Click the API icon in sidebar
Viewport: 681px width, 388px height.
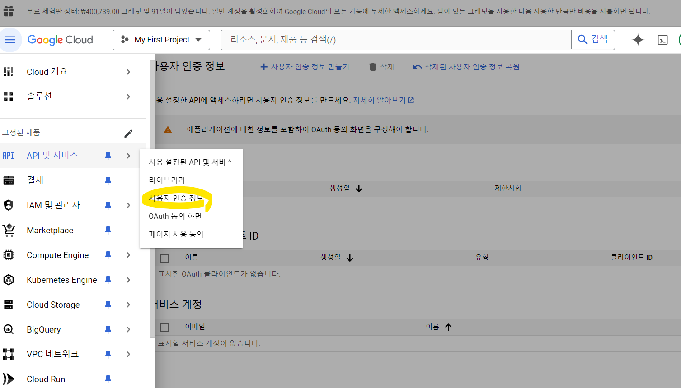point(9,156)
